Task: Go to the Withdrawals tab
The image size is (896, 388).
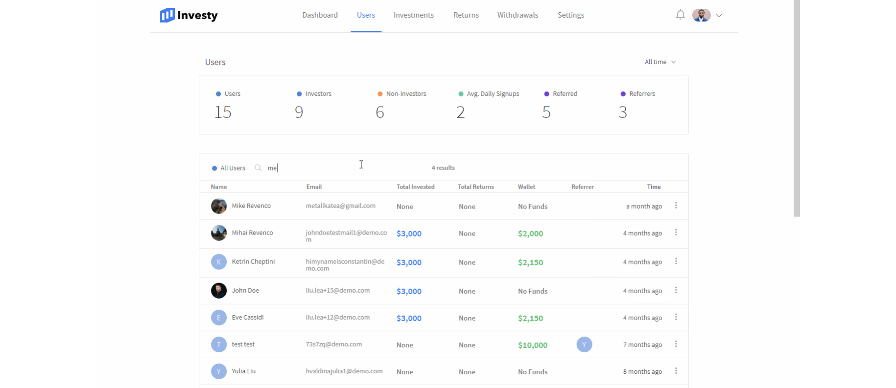Action: coord(518,15)
